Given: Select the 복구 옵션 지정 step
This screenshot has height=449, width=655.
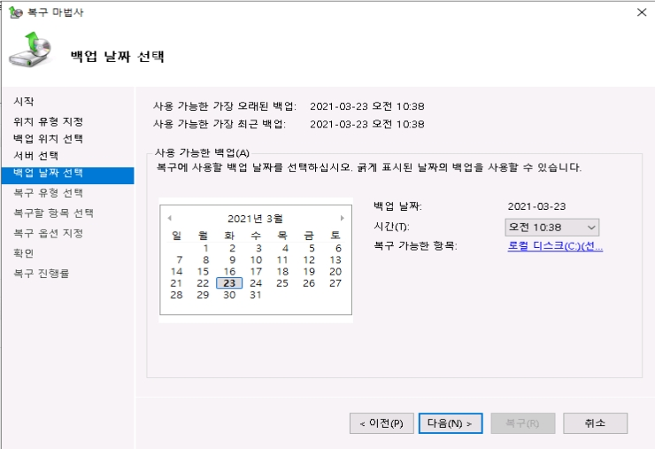Looking at the screenshot, I should 48,233.
